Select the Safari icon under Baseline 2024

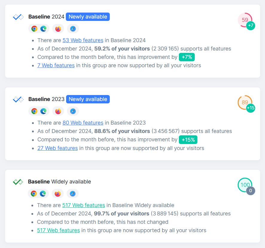pos(73,29)
